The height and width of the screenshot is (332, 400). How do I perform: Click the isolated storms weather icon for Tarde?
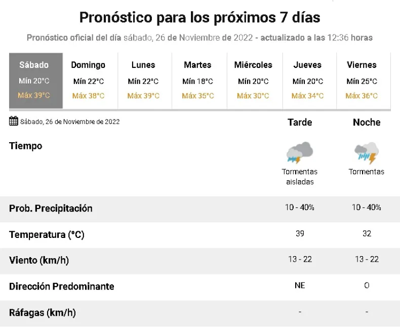click(x=300, y=152)
